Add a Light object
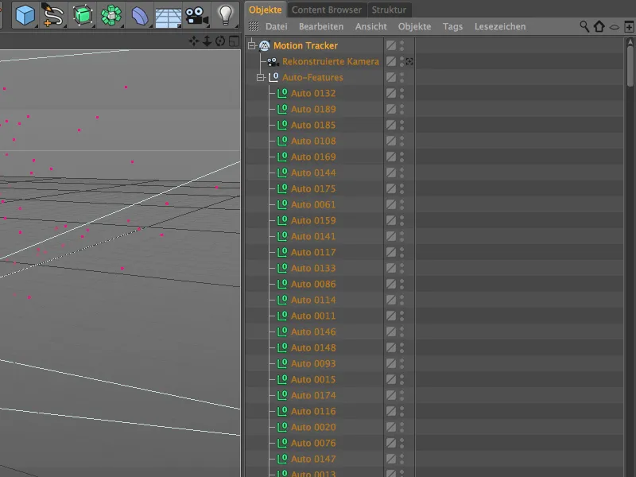636x477 pixels. pyautogui.click(x=227, y=14)
